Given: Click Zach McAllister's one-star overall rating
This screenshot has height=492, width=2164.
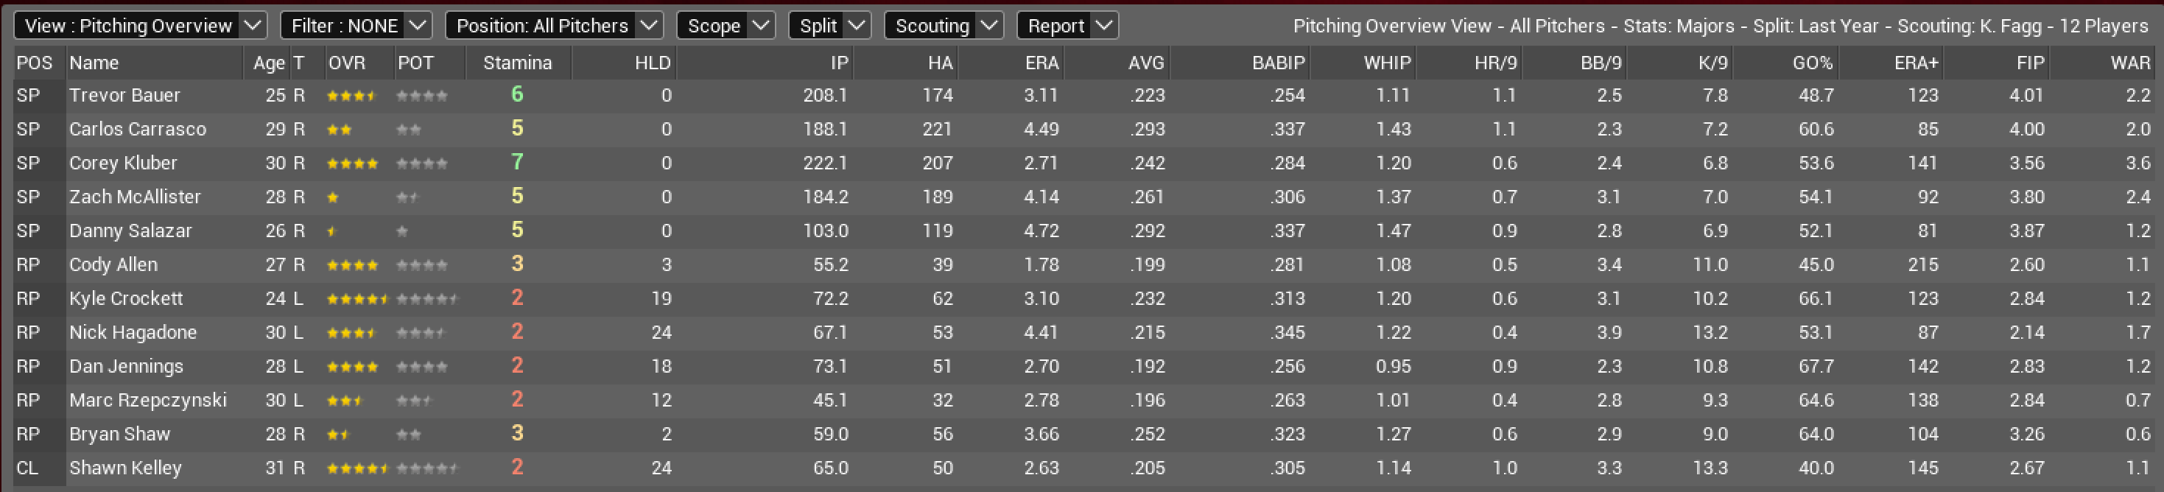Looking at the screenshot, I should tap(334, 197).
